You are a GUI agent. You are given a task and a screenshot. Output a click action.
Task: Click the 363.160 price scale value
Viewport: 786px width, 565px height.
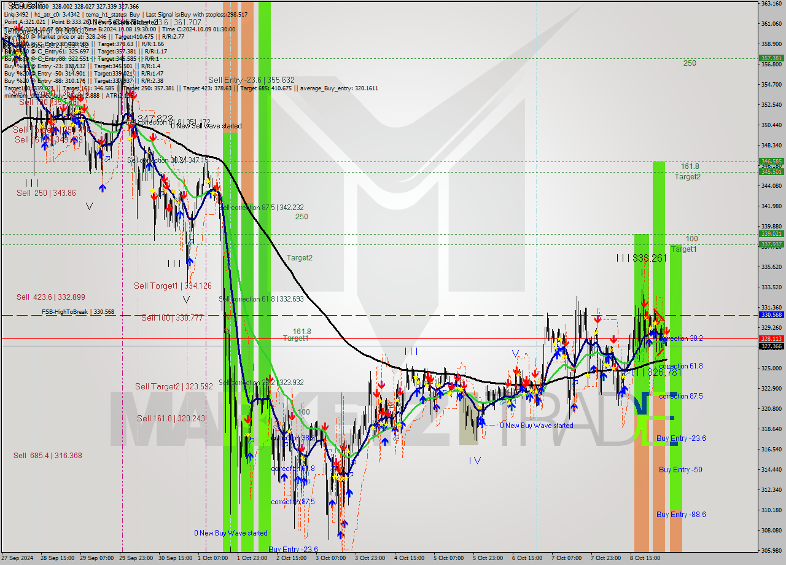pos(771,4)
